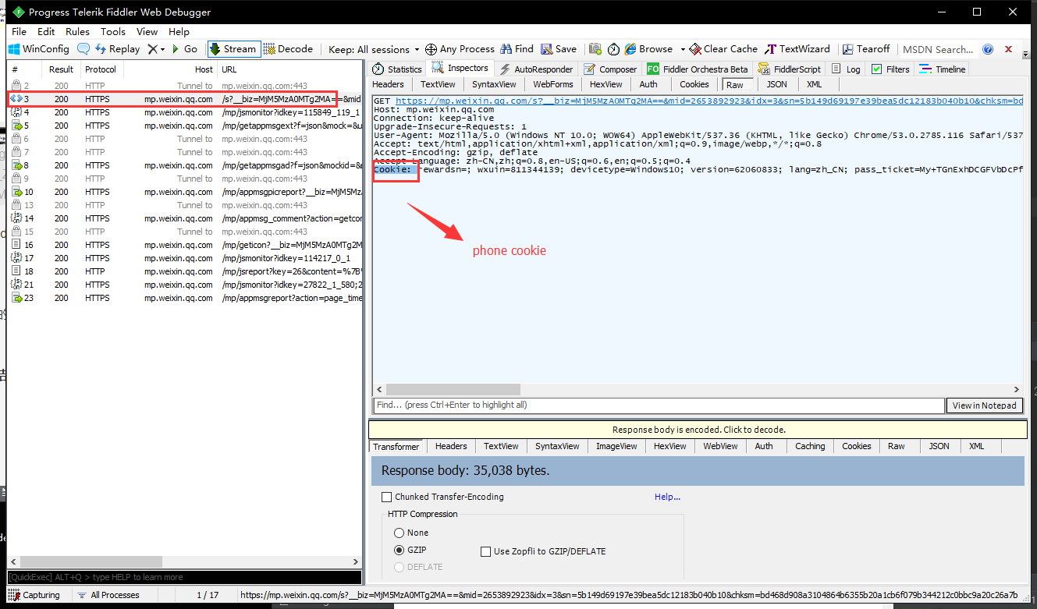Click the Help... link
Image resolution: width=1037 pixels, height=609 pixels.
coord(667,497)
